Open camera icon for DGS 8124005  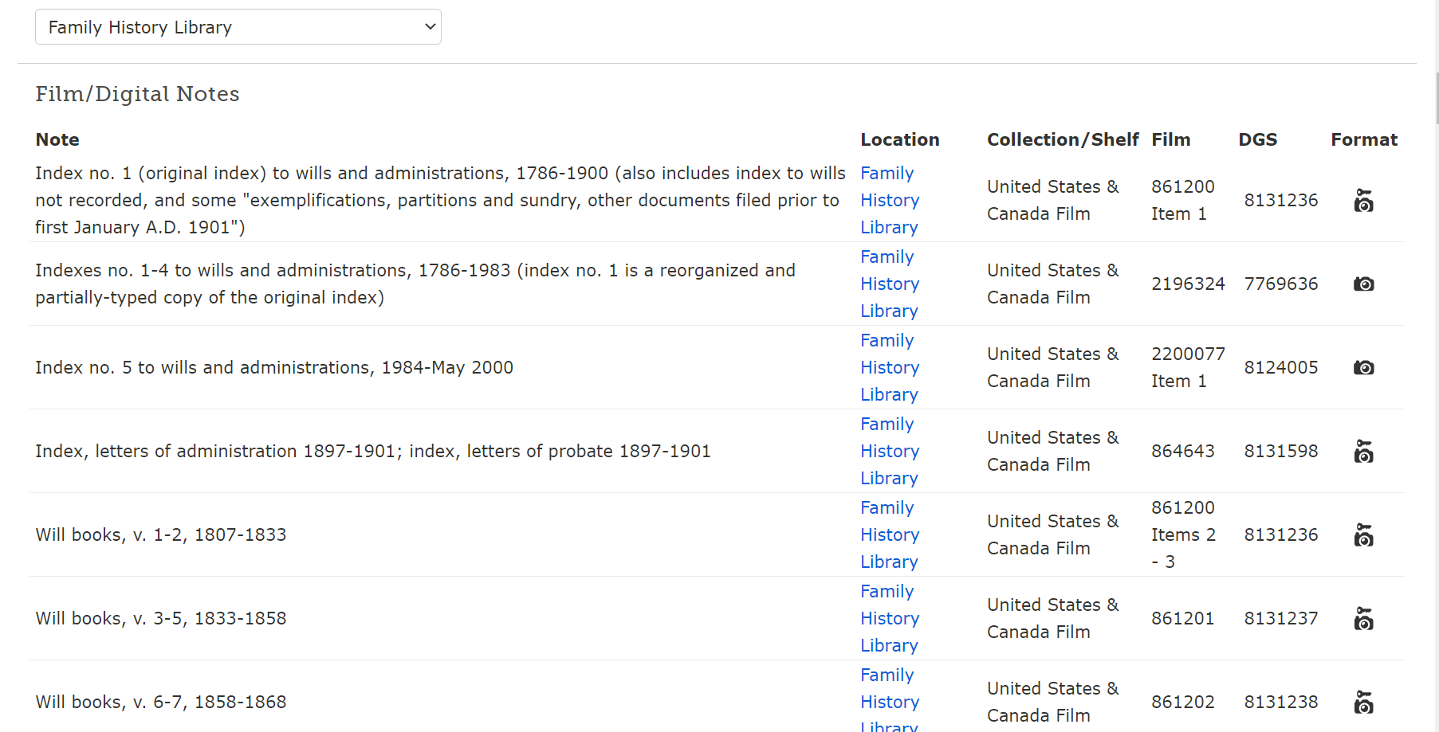coord(1363,368)
